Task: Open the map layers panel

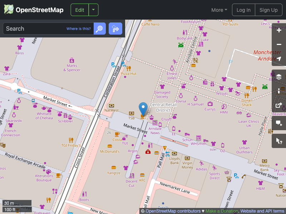Action: click(x=279, y=76)
